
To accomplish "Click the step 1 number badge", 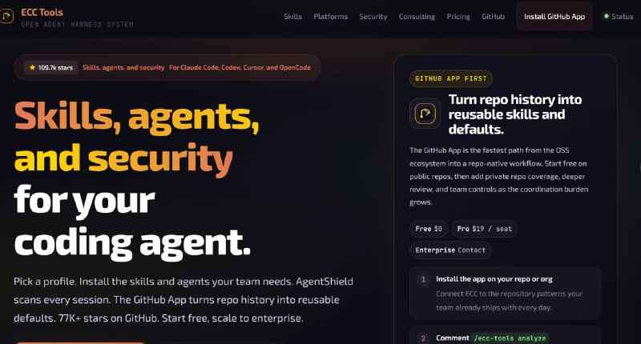I will [423, 279].
